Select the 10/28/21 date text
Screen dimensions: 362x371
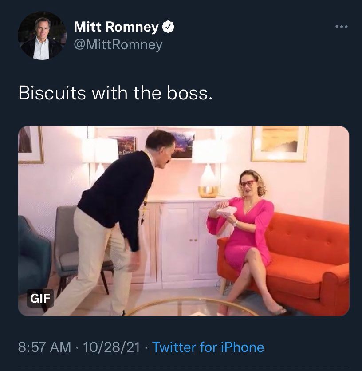111,347
